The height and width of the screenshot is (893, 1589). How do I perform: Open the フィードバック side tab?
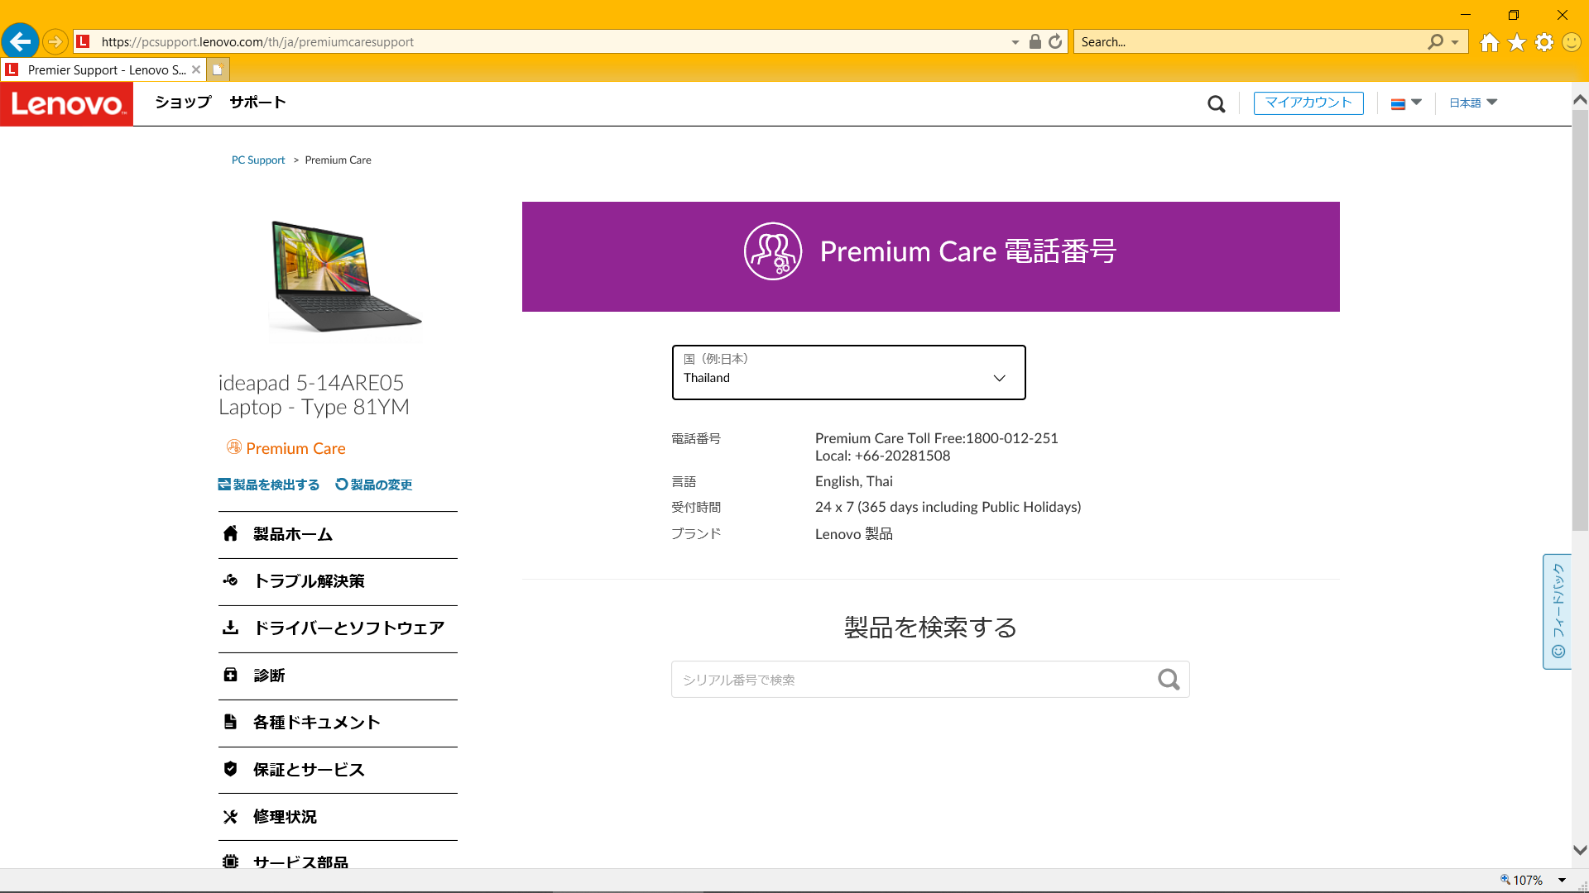click(x=1557, y=612)
